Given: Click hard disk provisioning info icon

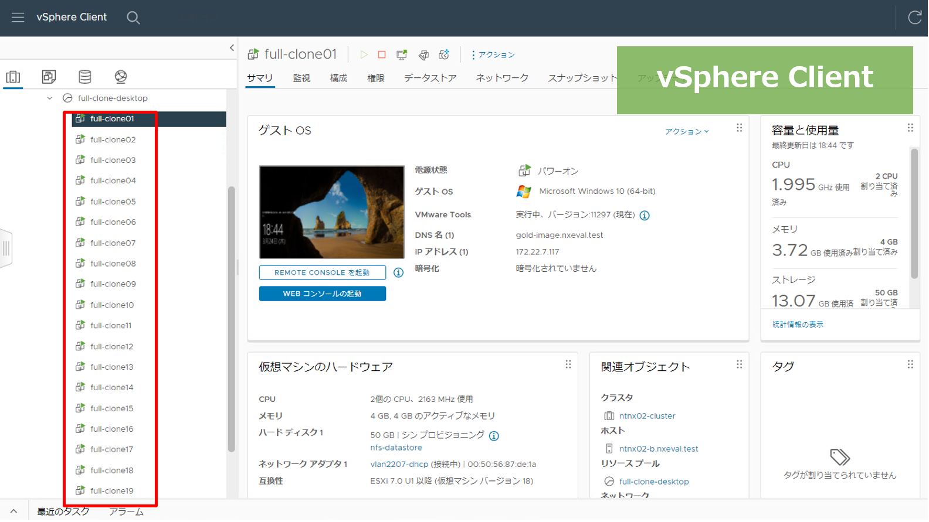Looking at the screenshot, I should [x=494, y=436].
